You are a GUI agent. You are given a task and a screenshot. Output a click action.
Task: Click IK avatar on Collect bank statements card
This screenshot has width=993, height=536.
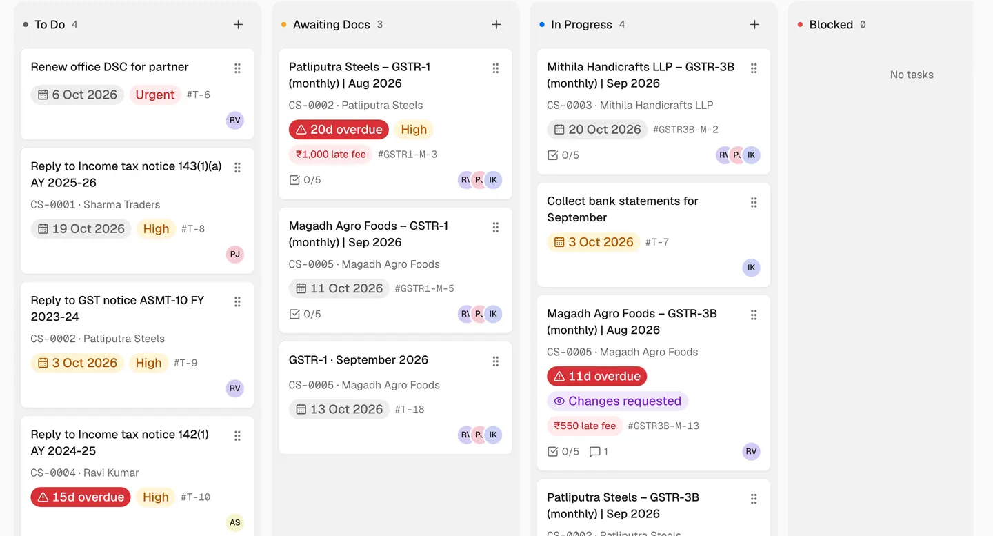752,268
